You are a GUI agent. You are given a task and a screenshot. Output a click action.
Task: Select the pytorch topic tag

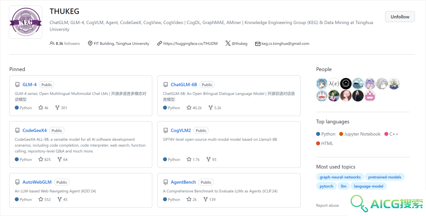tap(326, 186)
